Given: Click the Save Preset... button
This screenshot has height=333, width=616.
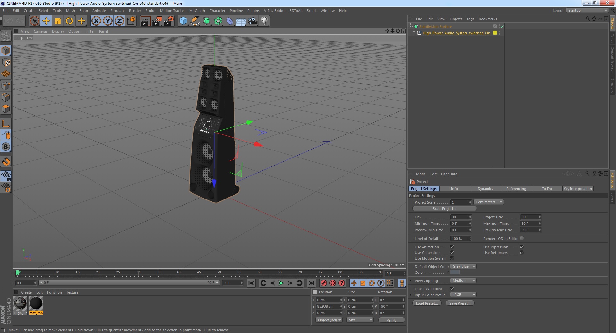Looking at the screenshot, I should click(460, 303).
